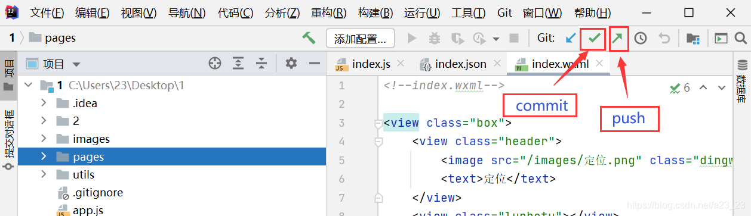
Task: Open the 构建(B) menu
Action: 375,12
